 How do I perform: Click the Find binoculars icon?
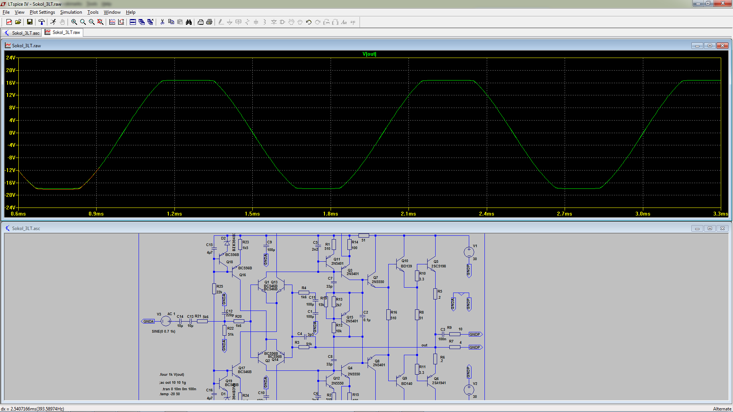tap(189, 22)
